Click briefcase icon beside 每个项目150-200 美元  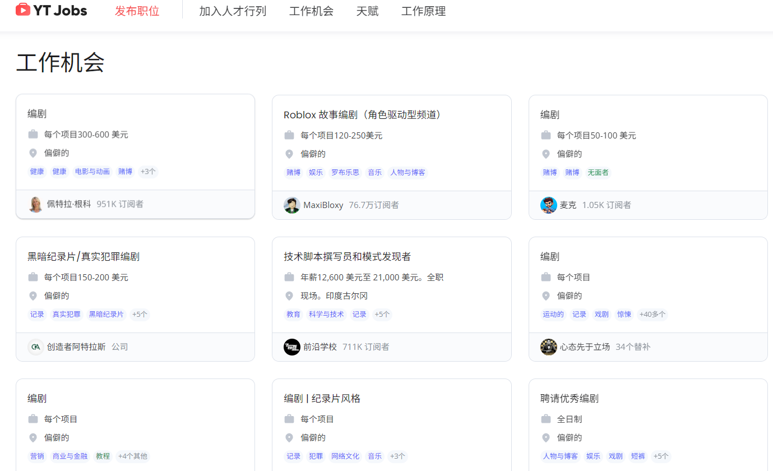pos(33,277)
